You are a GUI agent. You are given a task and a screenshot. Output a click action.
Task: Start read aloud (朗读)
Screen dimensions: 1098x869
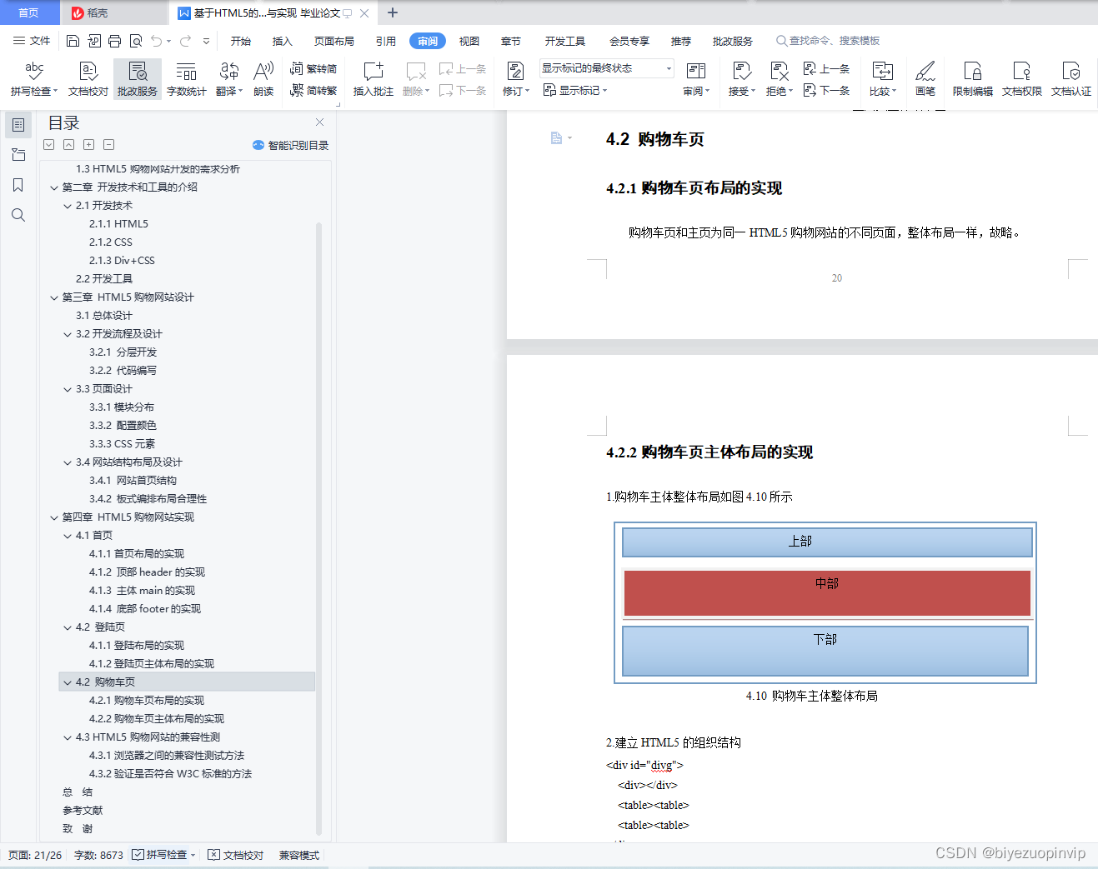(x=263, y=78)
